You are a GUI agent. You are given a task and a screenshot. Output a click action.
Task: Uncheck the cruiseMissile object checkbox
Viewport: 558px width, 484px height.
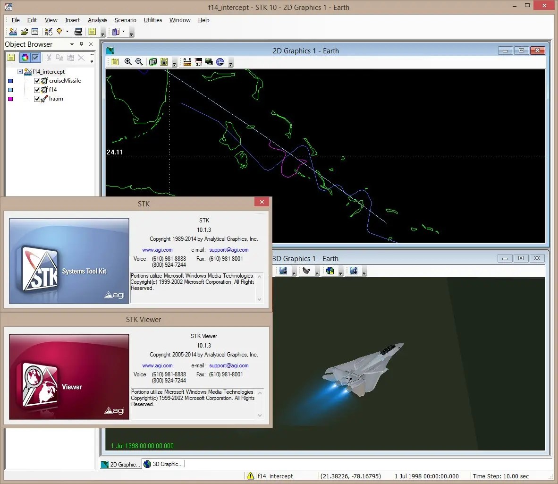(x=37, y=81)
